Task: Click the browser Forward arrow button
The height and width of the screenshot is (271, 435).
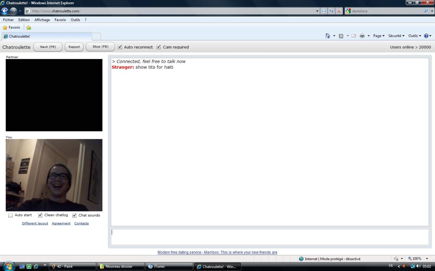Action: pos(13,11)
